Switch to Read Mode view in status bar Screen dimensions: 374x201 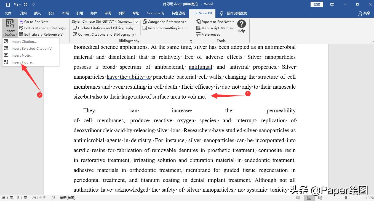tap(298, 198)
